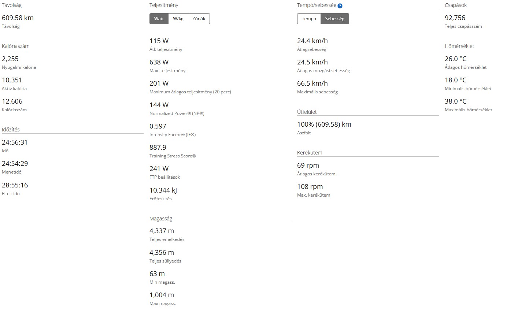
Task: Click the Átlagos hőmérséklet 26.0 °C value
Action: point(455,59)
